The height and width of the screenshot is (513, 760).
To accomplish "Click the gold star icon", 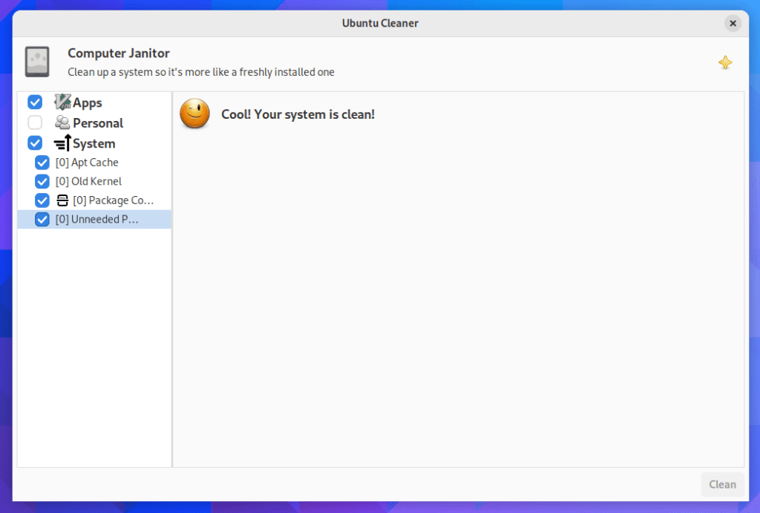I will point(725,62).
